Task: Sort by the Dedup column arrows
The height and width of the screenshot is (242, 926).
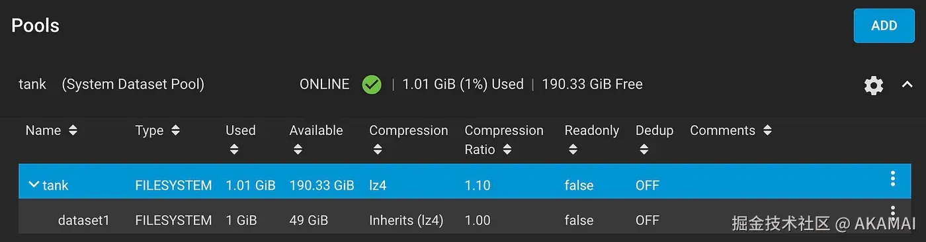Action: point(644,150)
